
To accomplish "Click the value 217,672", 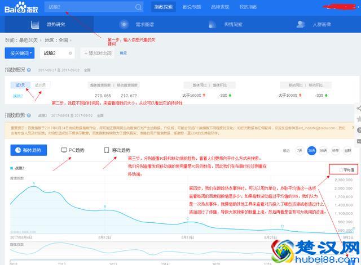I will pyautogui.click(x=129, y=96).
